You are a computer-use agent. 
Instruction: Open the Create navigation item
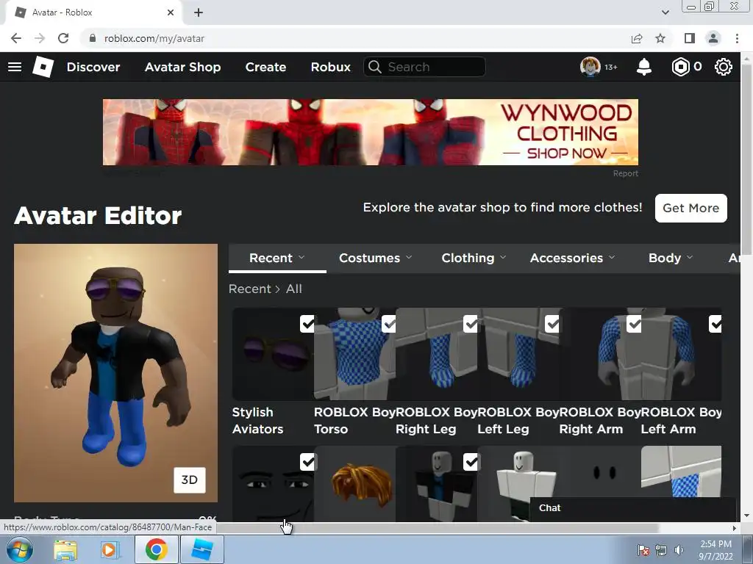265,67
